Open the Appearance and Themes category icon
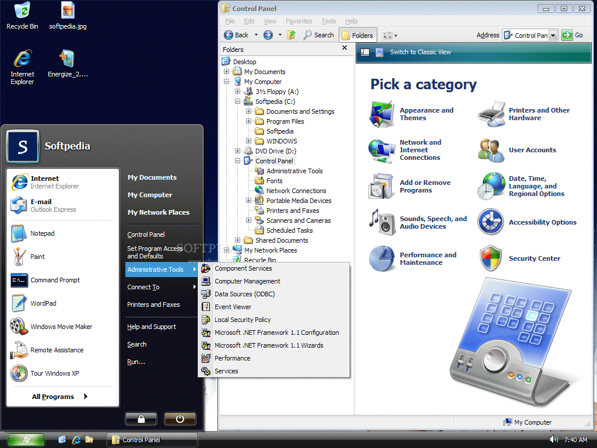The image size is (597, 448). click(381, 114)
